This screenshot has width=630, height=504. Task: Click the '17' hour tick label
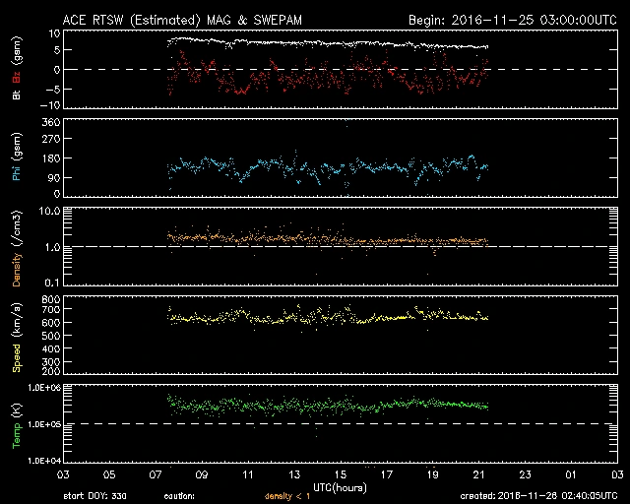click(x=387, y=474)
